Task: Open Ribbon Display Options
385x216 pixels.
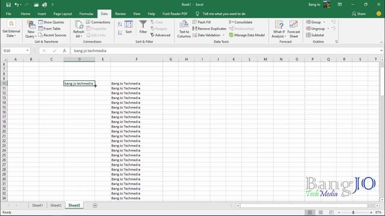Action: pos(339,5)
